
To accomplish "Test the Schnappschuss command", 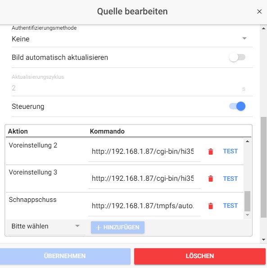I will (x=231, y=205).
